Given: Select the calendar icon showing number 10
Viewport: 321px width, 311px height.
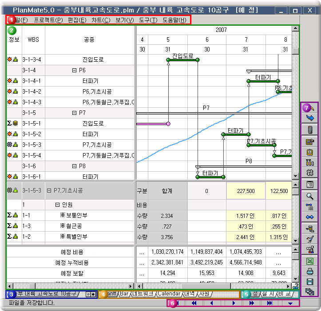Looking at the screenshot, I should coord(310,184).
